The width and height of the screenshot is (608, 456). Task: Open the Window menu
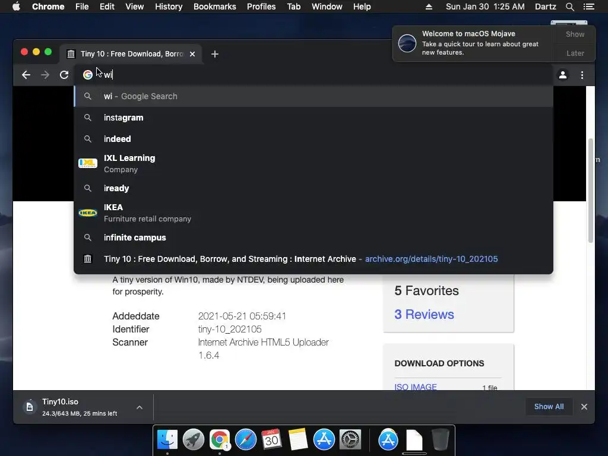(327, 7)
